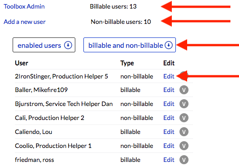Edit user friedman, ross
Viewport: 239px width, 166px height.
pyautogui.click(x=169, y=160)
